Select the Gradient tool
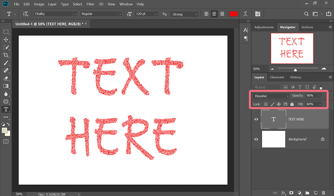The image size is (334, 196). (6, 86)
